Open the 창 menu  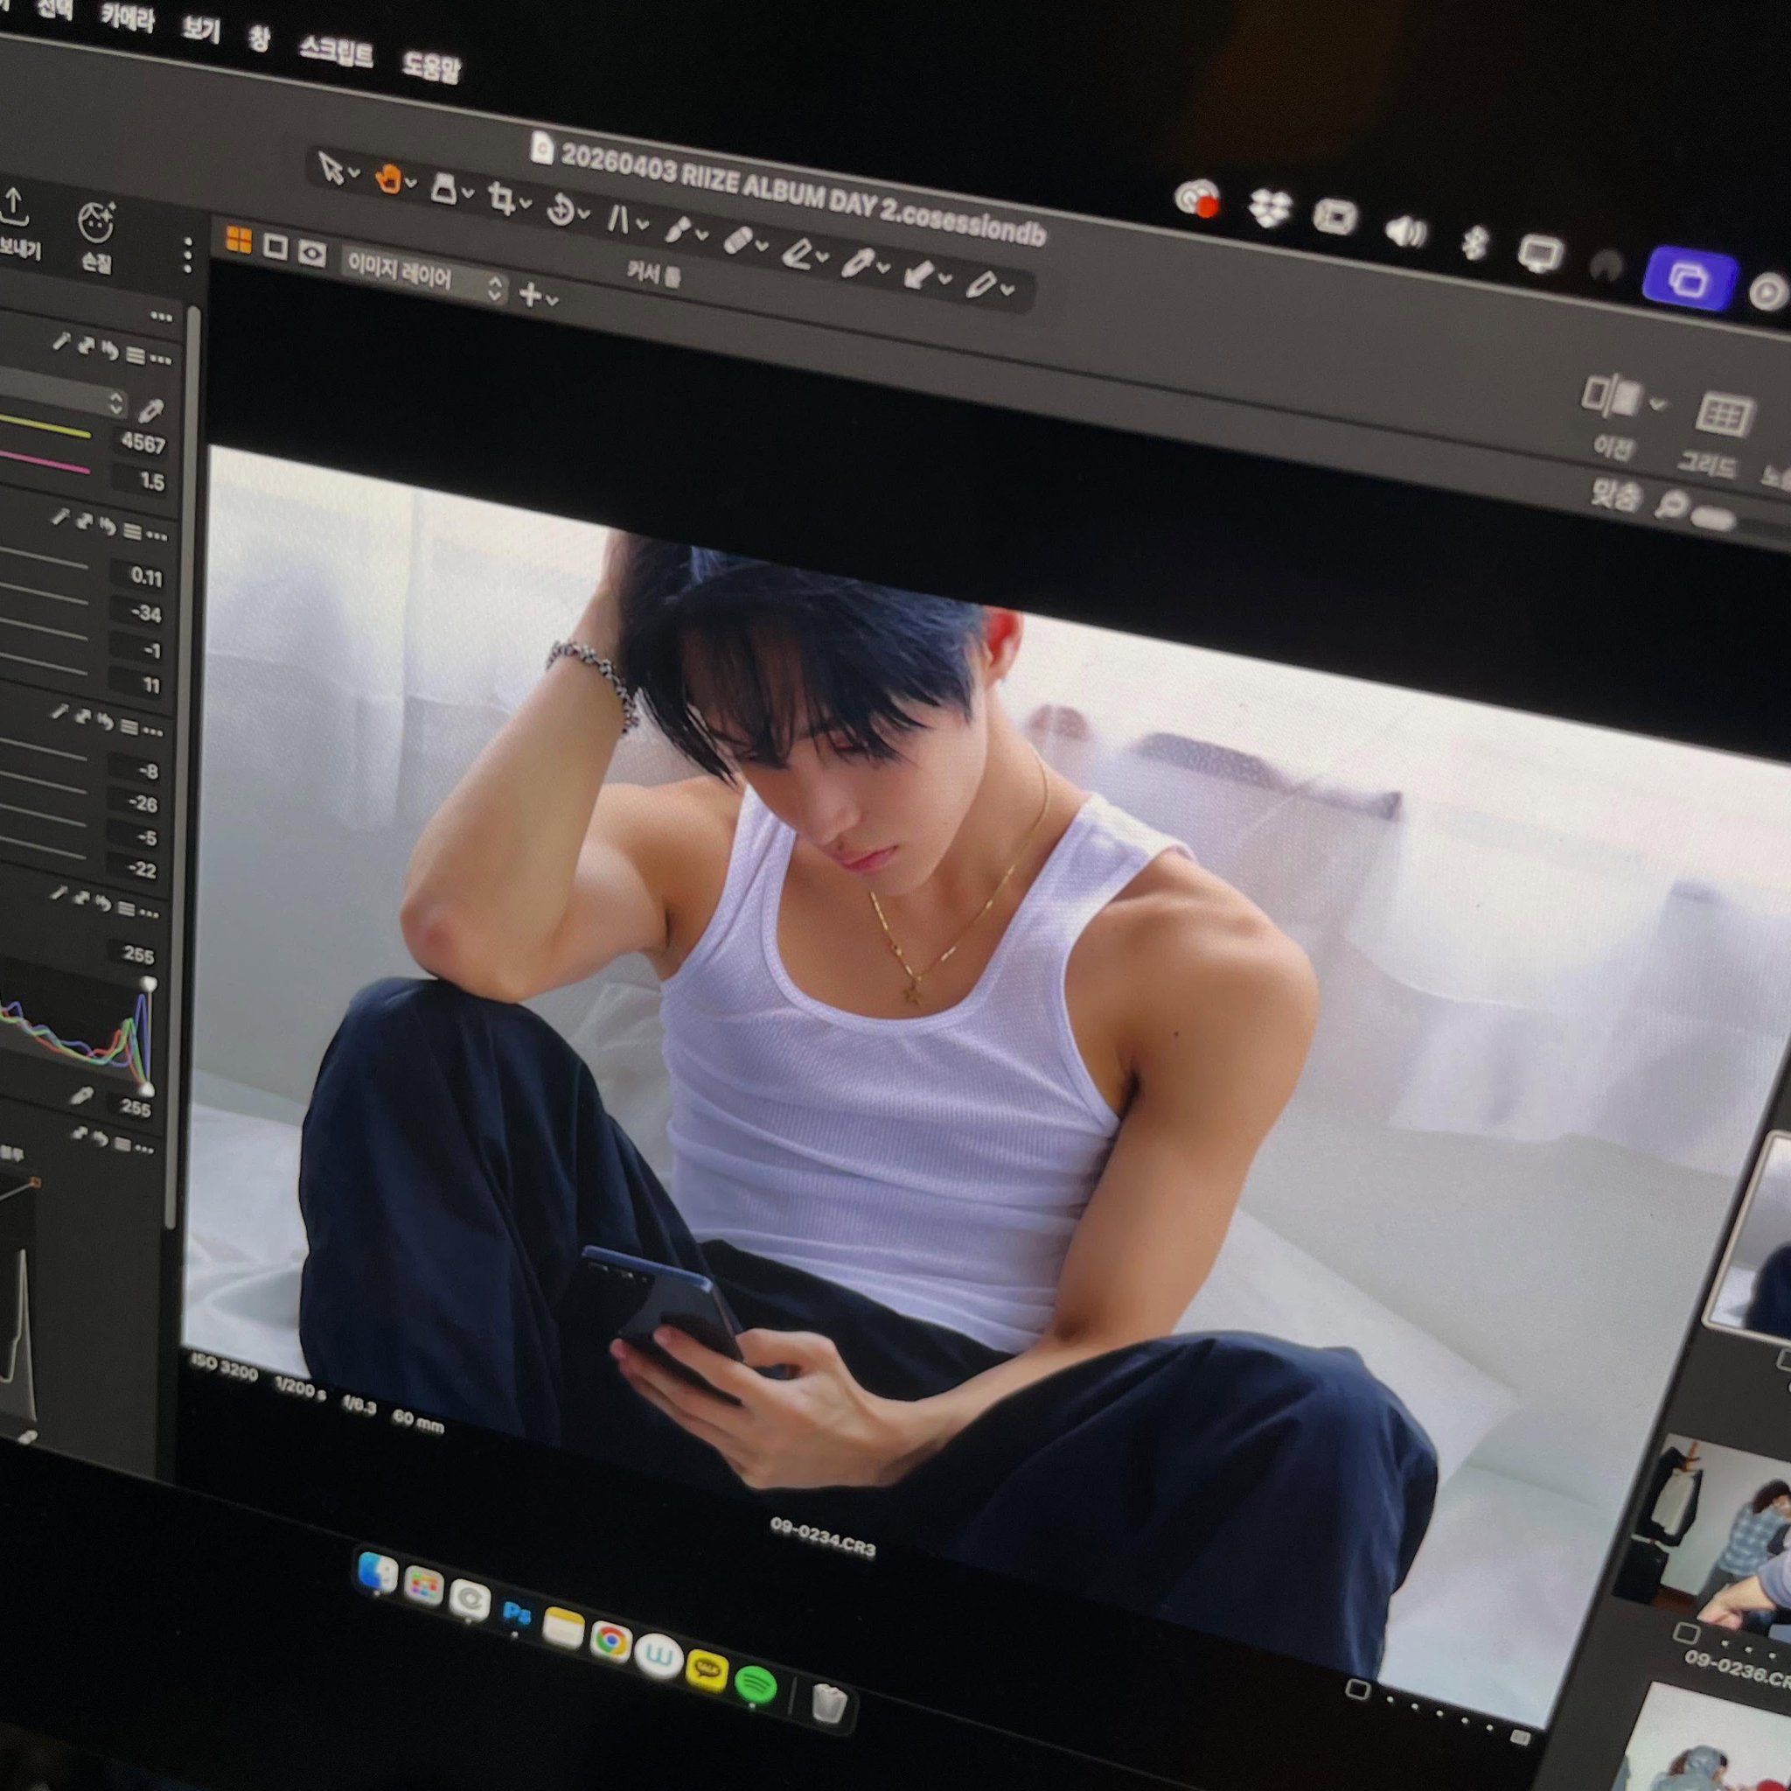[x=259, y=39]
